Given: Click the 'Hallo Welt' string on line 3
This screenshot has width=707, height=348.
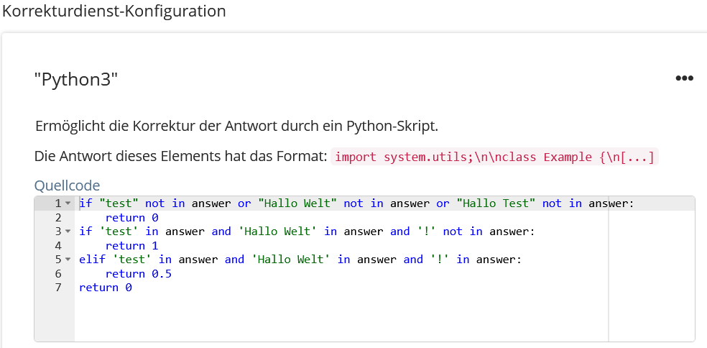Looking at the screenshot, I should [x=278, y=232].
